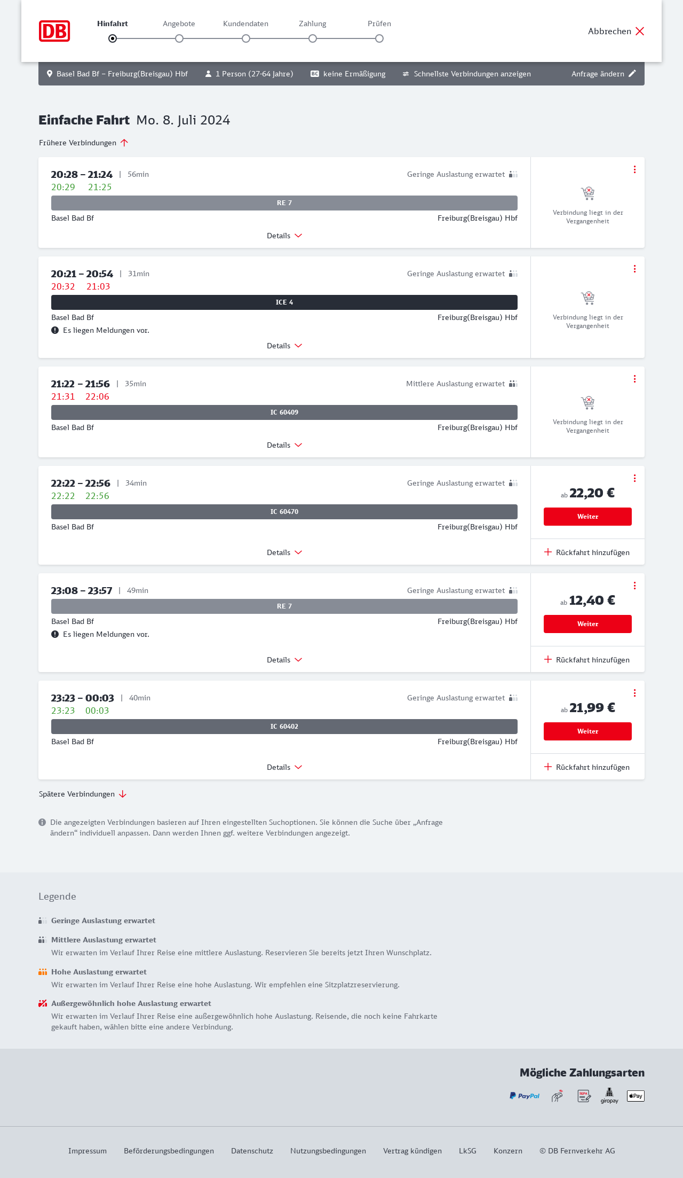Expand Details for the IC 60409 connection
This screenshot has height=1178, width=683.
pyautogui.click(x=284, y=445)
